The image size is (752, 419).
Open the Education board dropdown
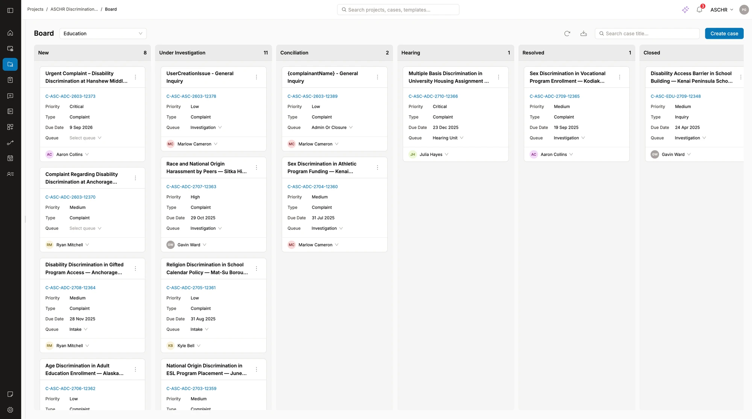click(103, 33)
